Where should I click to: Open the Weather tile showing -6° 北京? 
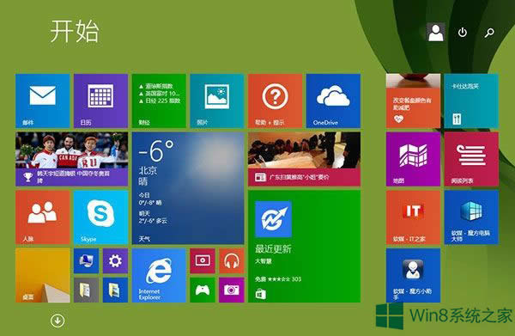(188, 188)
